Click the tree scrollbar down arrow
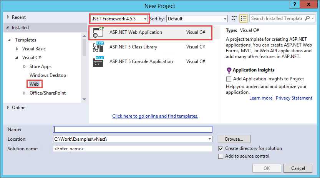Viewport: 320px width, 178px height. [84, 100]
